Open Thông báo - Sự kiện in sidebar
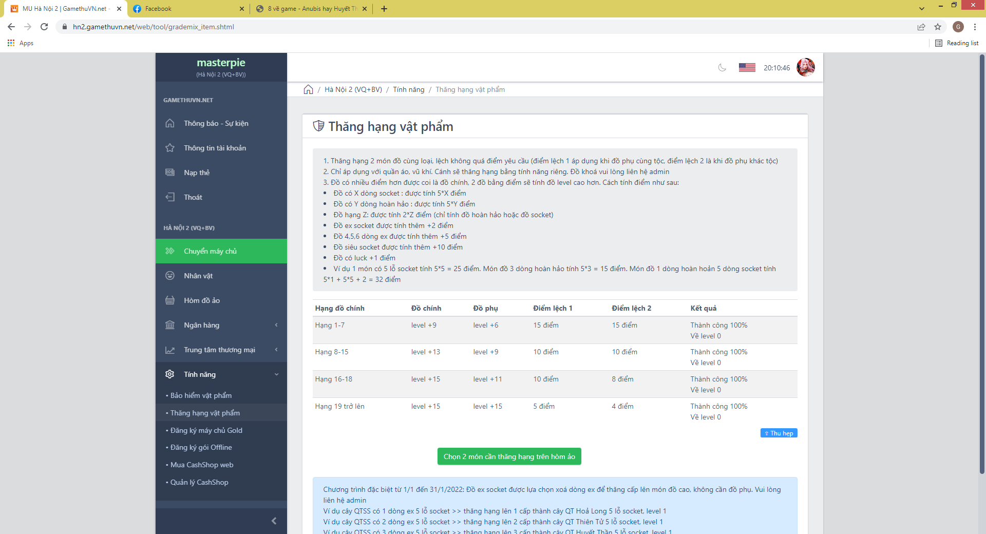The height and width of the screenshot is (534, 986). pyautogui.click(x=216, y=124)
